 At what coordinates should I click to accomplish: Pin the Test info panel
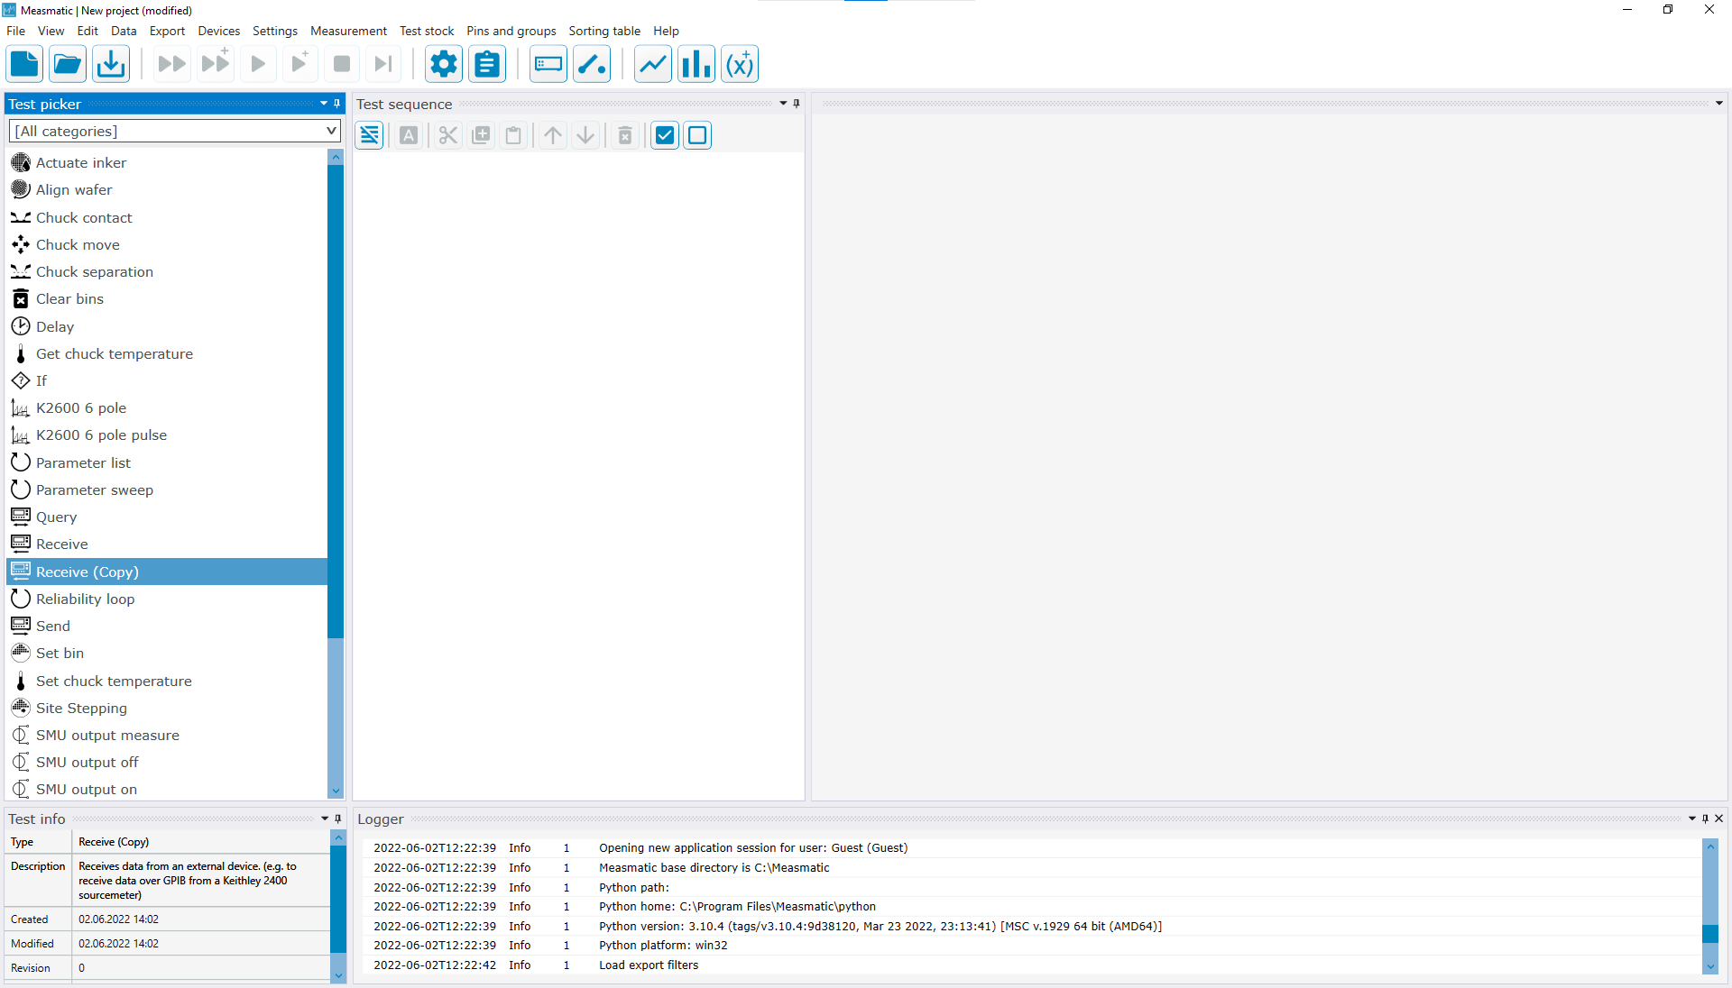tap(338, 819)
